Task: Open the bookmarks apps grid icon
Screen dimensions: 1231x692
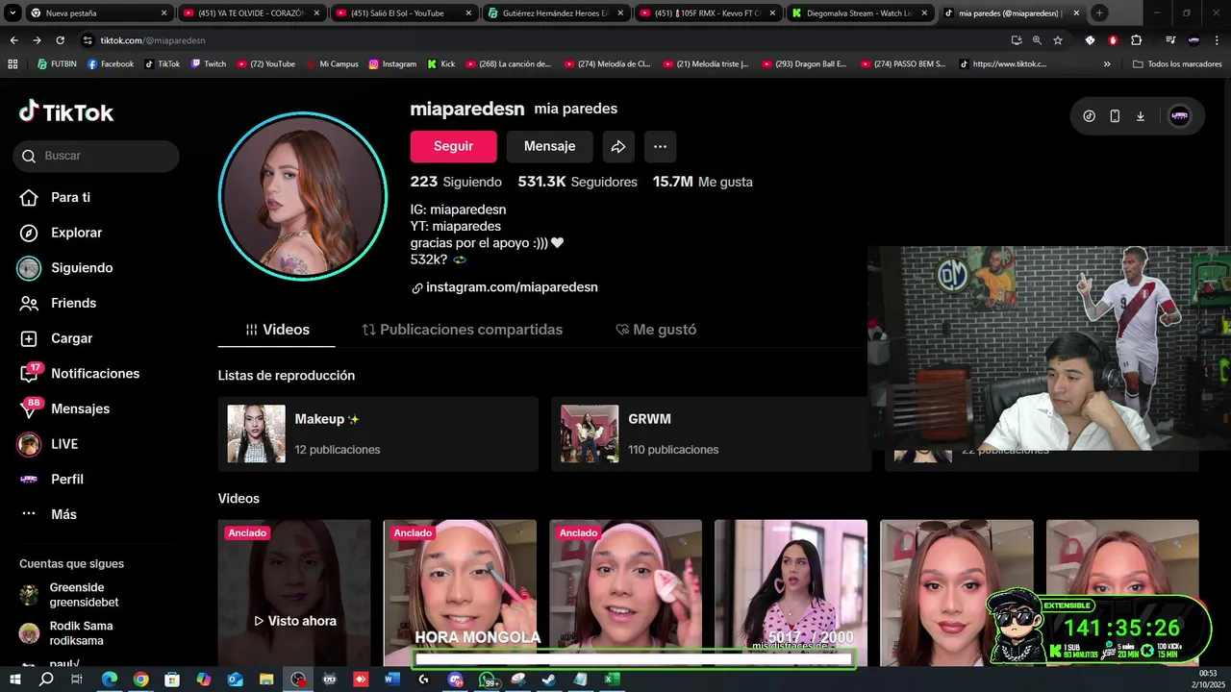Action: click(13, 64)
